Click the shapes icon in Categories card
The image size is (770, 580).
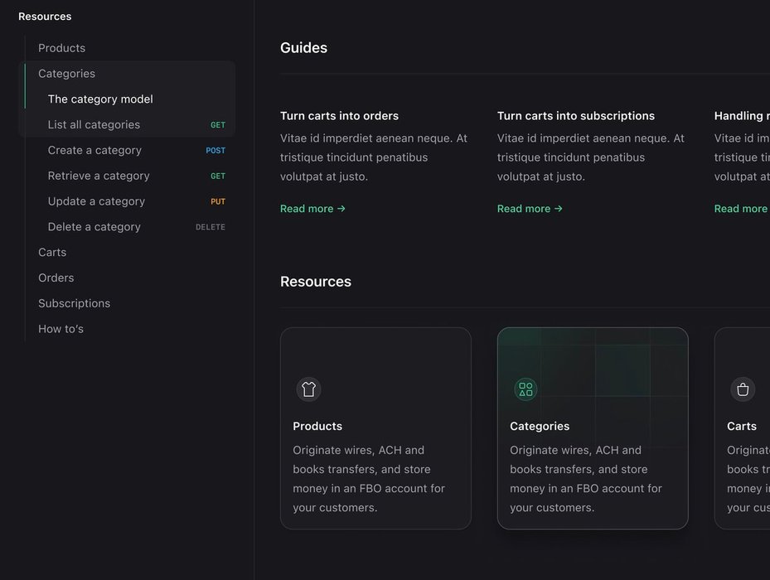click(x=525, y=389)
